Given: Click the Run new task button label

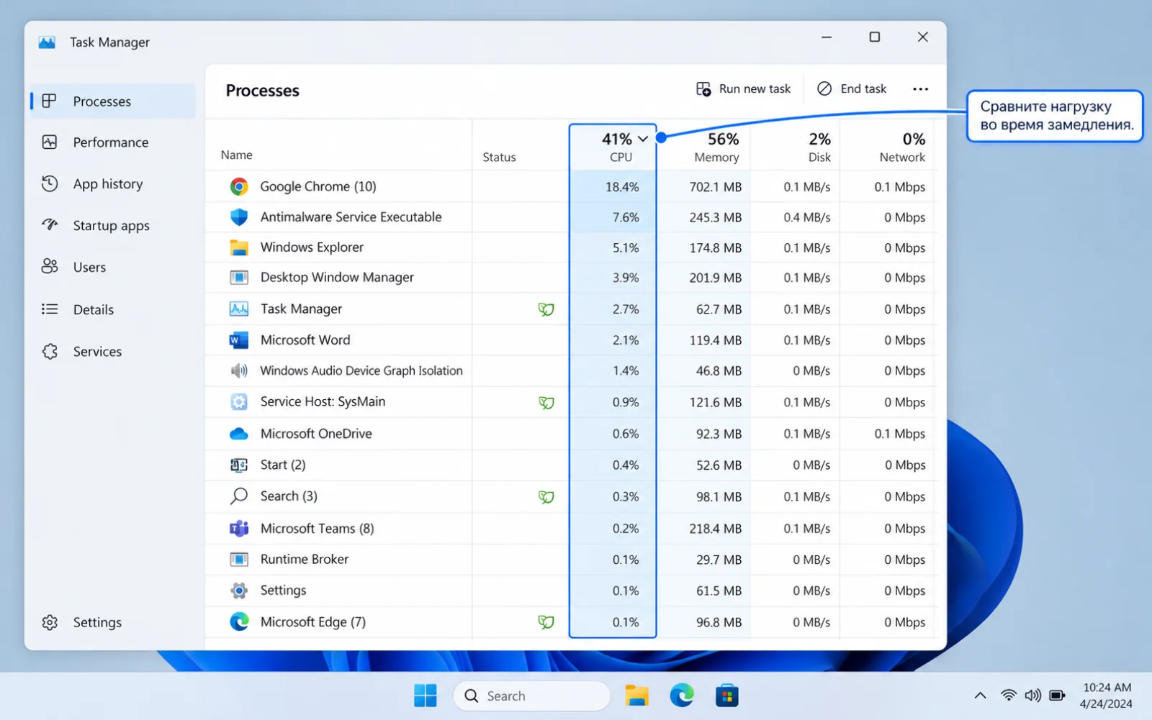Looking at the screenshot, I should (x=755, y=89).
